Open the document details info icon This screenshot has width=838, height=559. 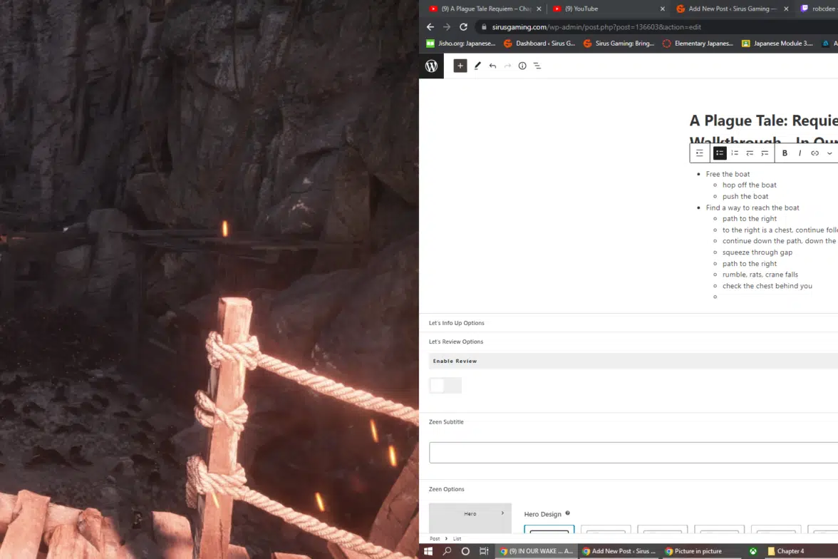pos(522,66)
